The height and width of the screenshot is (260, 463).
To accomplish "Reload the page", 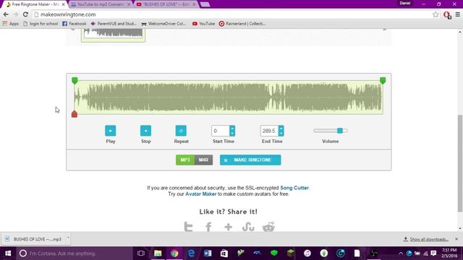I will pyautogui.click(x=25, y=14).
